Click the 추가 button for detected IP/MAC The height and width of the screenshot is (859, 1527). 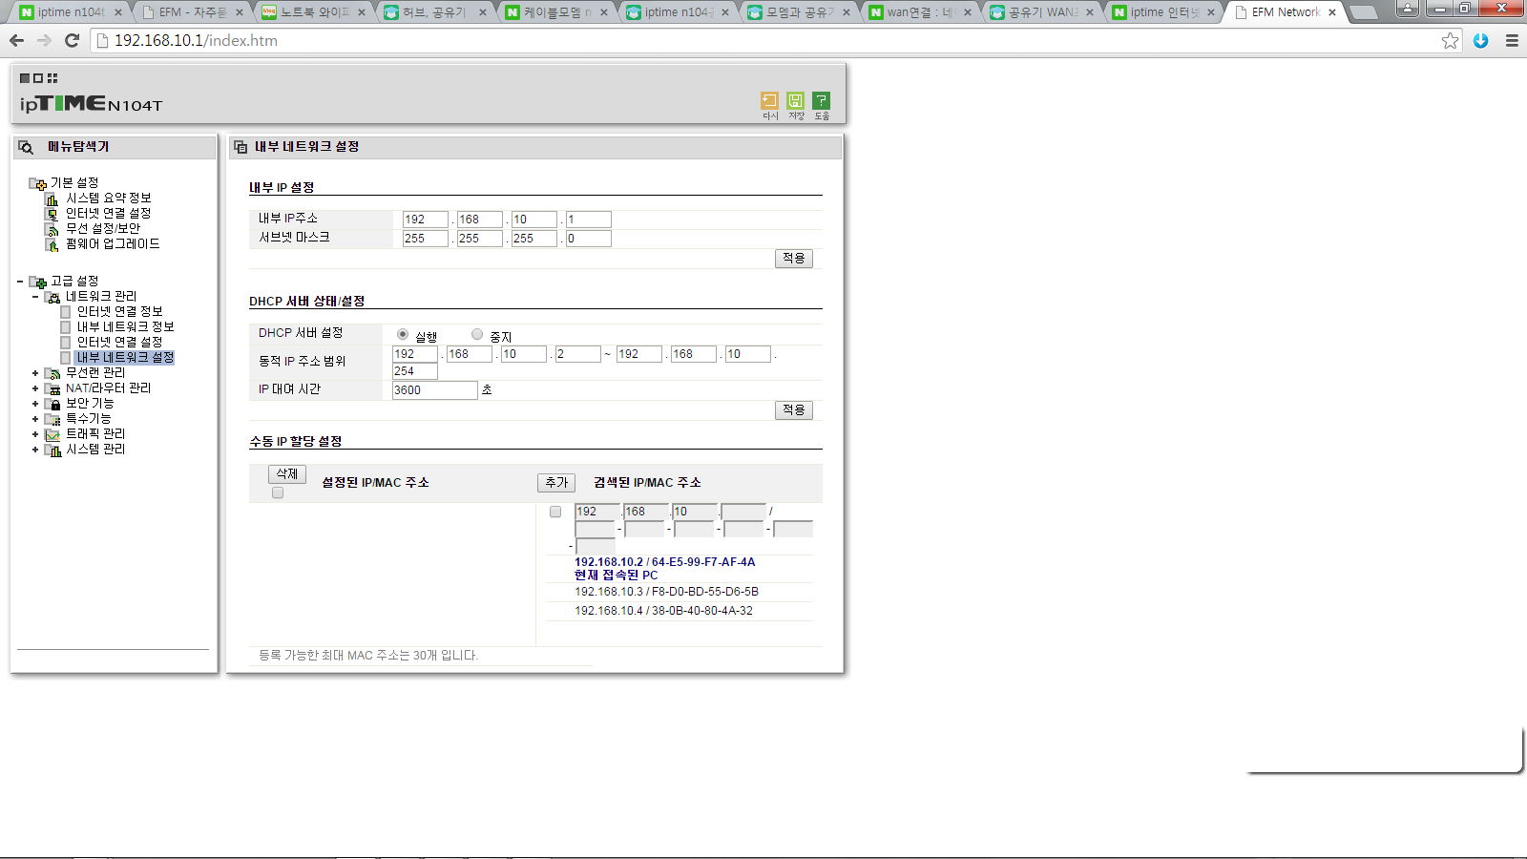[556, 483]
